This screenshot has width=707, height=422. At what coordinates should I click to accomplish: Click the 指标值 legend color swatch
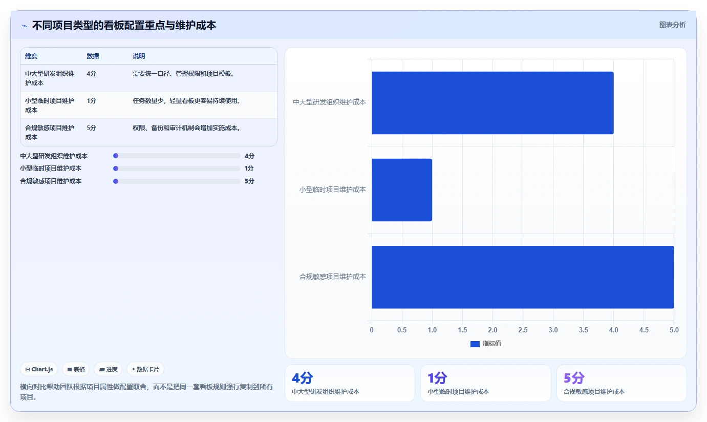pos(475,344)
